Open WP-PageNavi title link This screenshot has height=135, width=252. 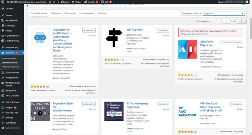pyautogui.click(x=135, y=30)
